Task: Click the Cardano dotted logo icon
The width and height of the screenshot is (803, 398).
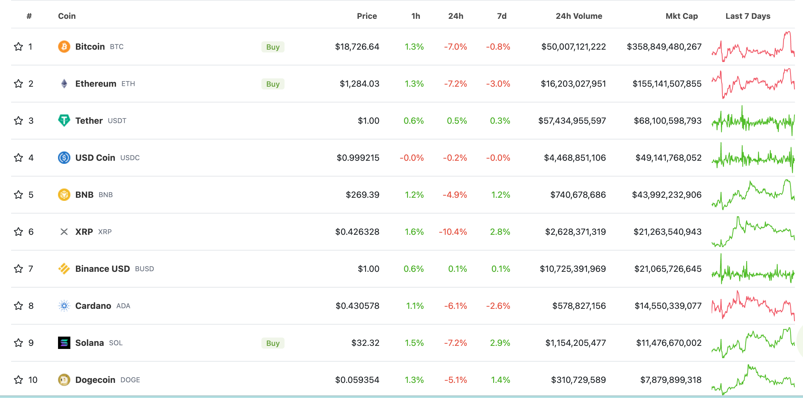Action: tap(64, 306)
